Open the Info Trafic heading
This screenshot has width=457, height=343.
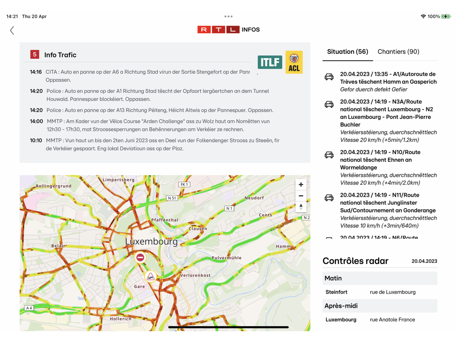tap(60, 55)
